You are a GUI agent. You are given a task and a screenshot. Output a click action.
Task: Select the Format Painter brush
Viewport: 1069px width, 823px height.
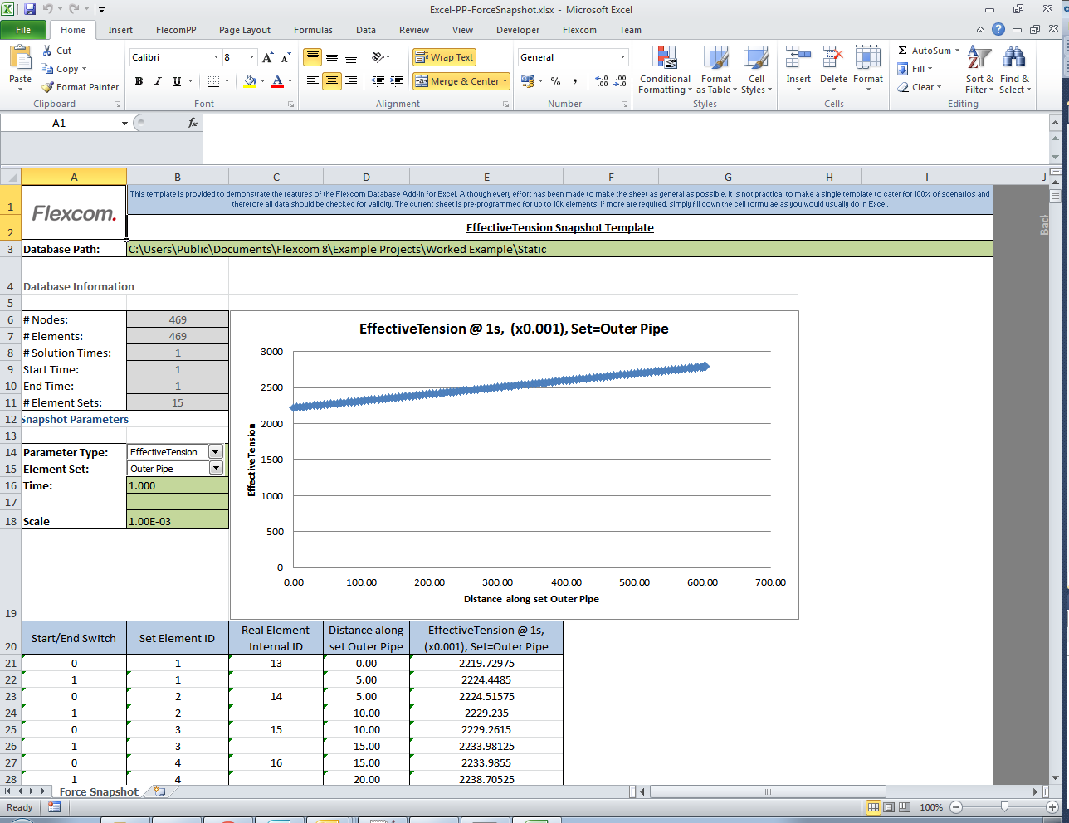(x=47, y=87)
